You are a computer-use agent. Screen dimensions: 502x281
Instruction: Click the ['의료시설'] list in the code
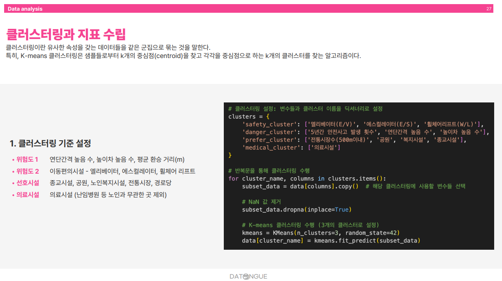click(x=324, y=148)
